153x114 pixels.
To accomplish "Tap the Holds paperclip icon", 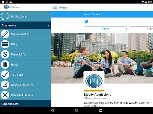I will point(5,64).
